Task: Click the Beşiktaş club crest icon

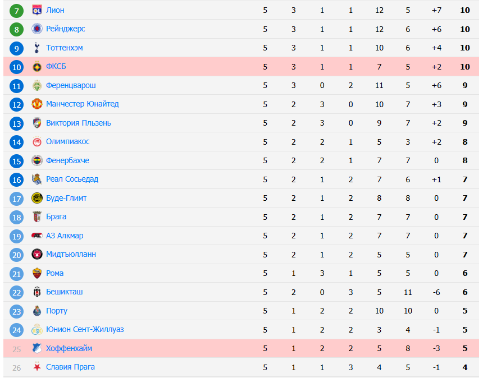Action: click(x=37, y=292)
